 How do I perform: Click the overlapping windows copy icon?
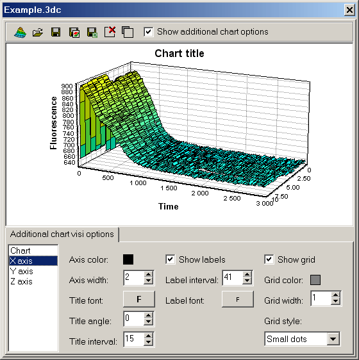point(128,32)
